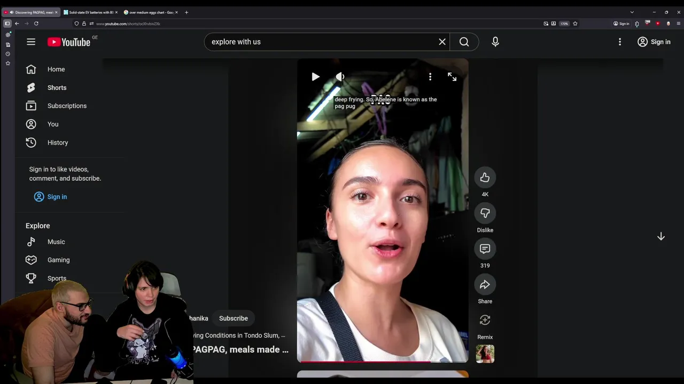Screen dimensions: 684x384
Task: View site security padlock info
Action: click(x=84, y=23)
